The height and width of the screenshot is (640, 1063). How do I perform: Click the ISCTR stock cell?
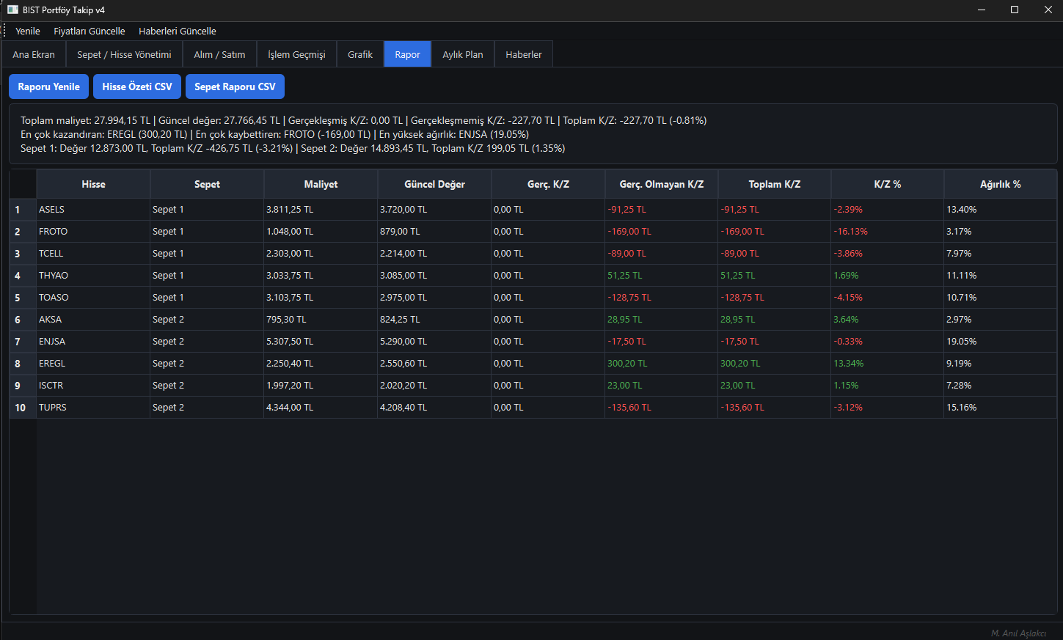coord(93,385)
